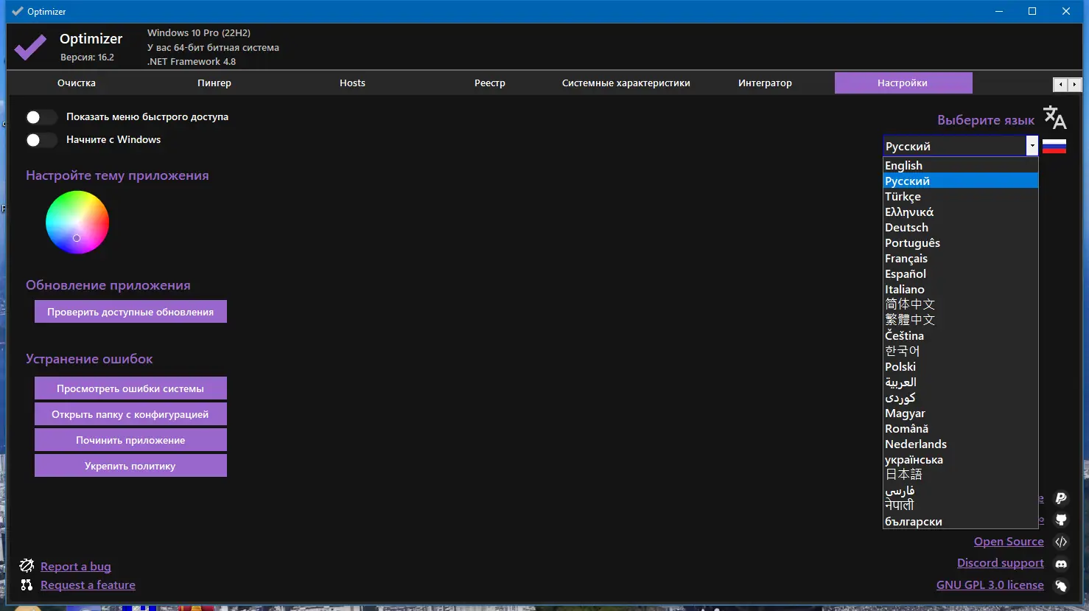Screen dimensions: 1089x611
Task: Open the Discord support link
Action: 1001,563
